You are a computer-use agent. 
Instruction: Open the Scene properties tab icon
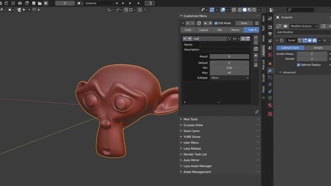click(x=270, y=48)
